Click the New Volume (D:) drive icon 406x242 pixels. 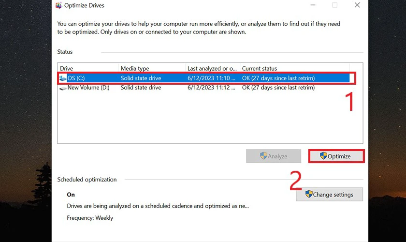coord(63,88)
